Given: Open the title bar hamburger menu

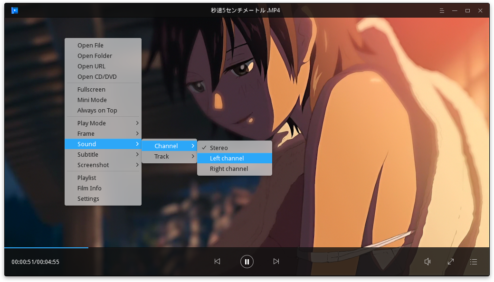Looking at the screenshot, I should (442, 11).
